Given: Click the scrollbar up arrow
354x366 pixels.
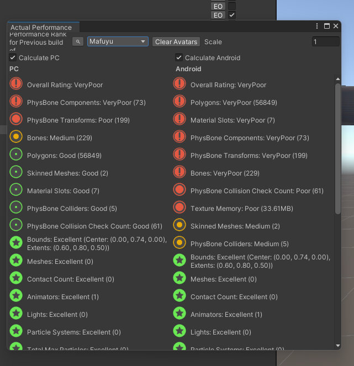Looking at the screenshot, I should coord(338,79).
